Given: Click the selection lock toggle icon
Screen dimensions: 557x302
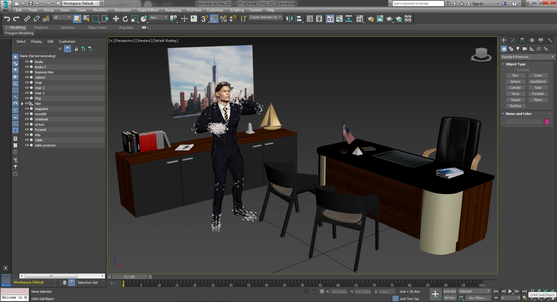Looking at the screenshot, I should pyautogui.click(x=314, y=292).
